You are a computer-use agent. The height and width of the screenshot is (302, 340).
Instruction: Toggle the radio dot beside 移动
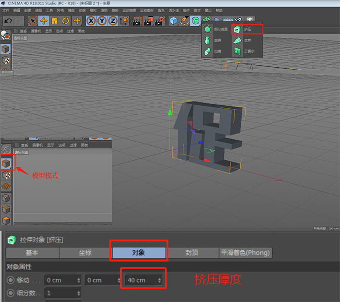coord(11,280)
